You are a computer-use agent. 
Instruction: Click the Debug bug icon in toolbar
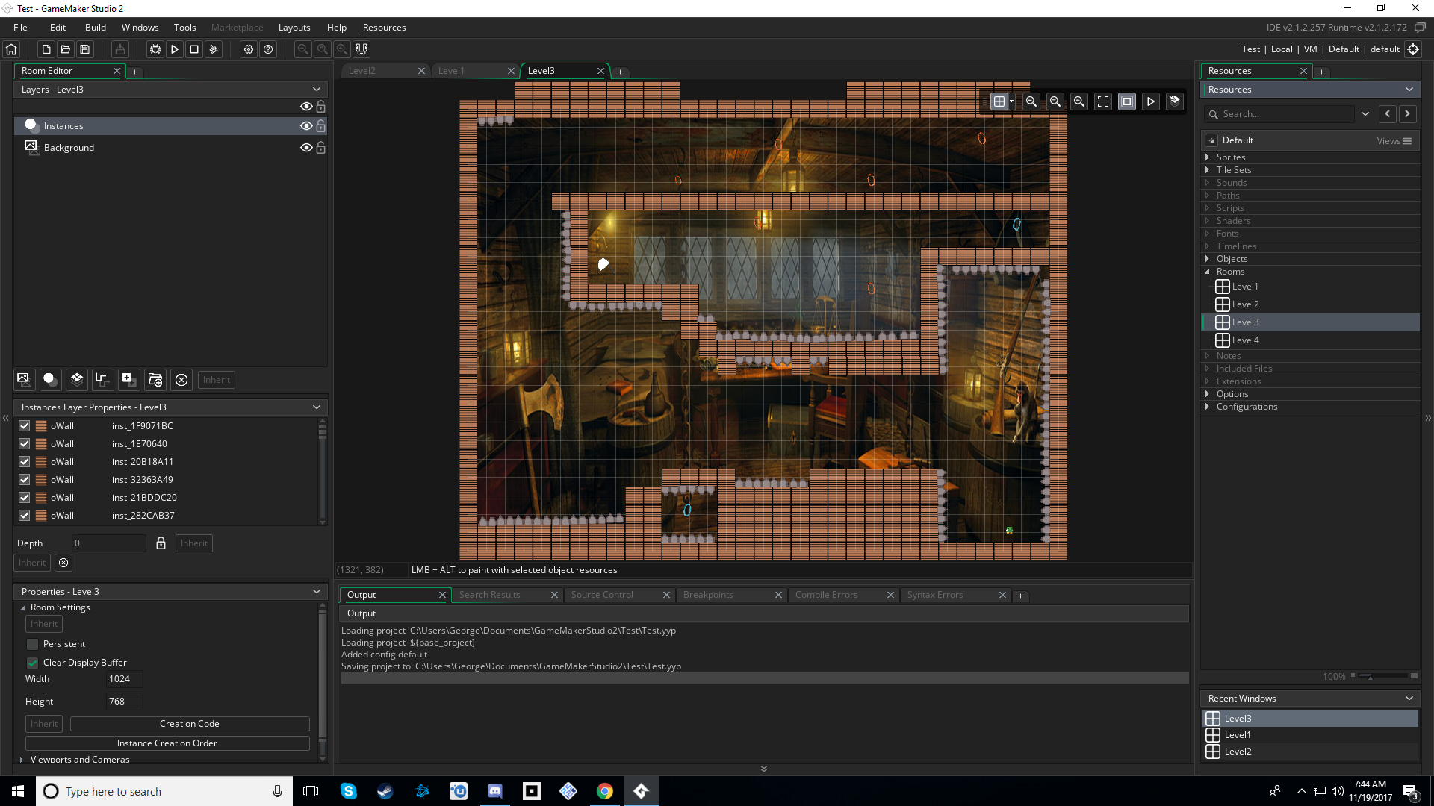pyautogui.click(x=155, y=49)
